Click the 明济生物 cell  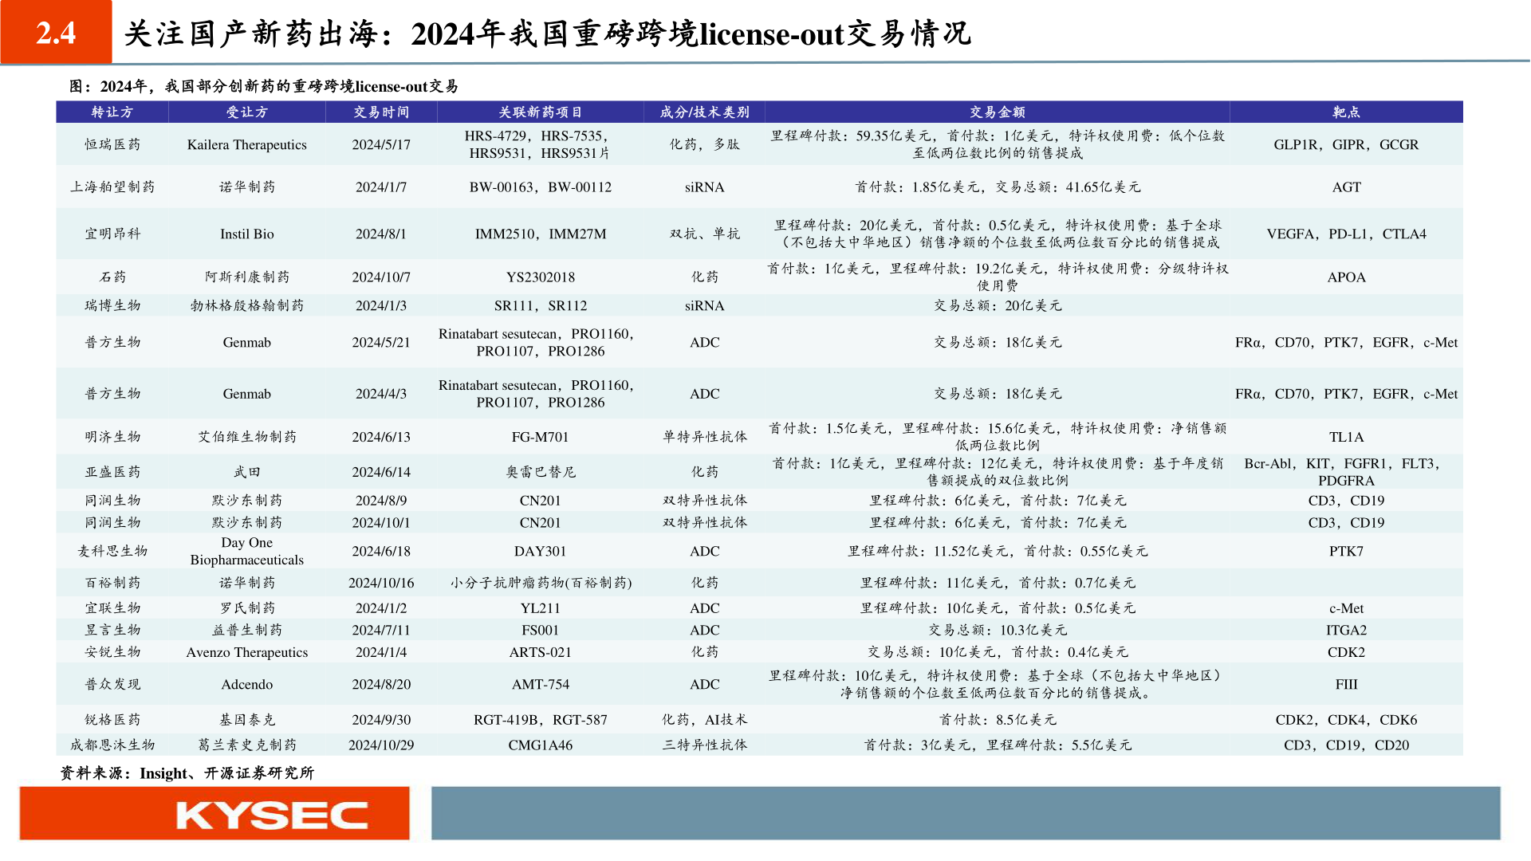point(112,436)
